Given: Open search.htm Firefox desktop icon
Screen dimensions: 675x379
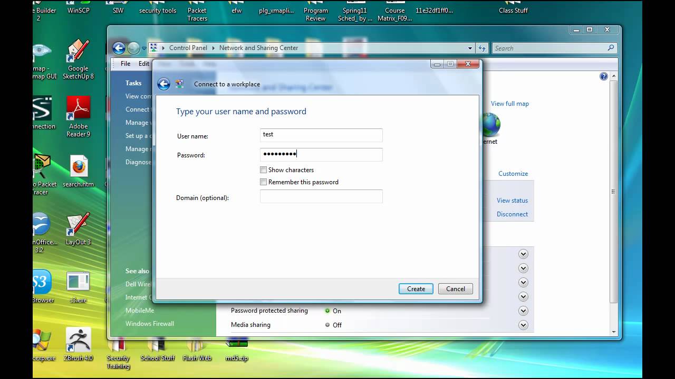Looking at the screenshot, I should point(79,172).
